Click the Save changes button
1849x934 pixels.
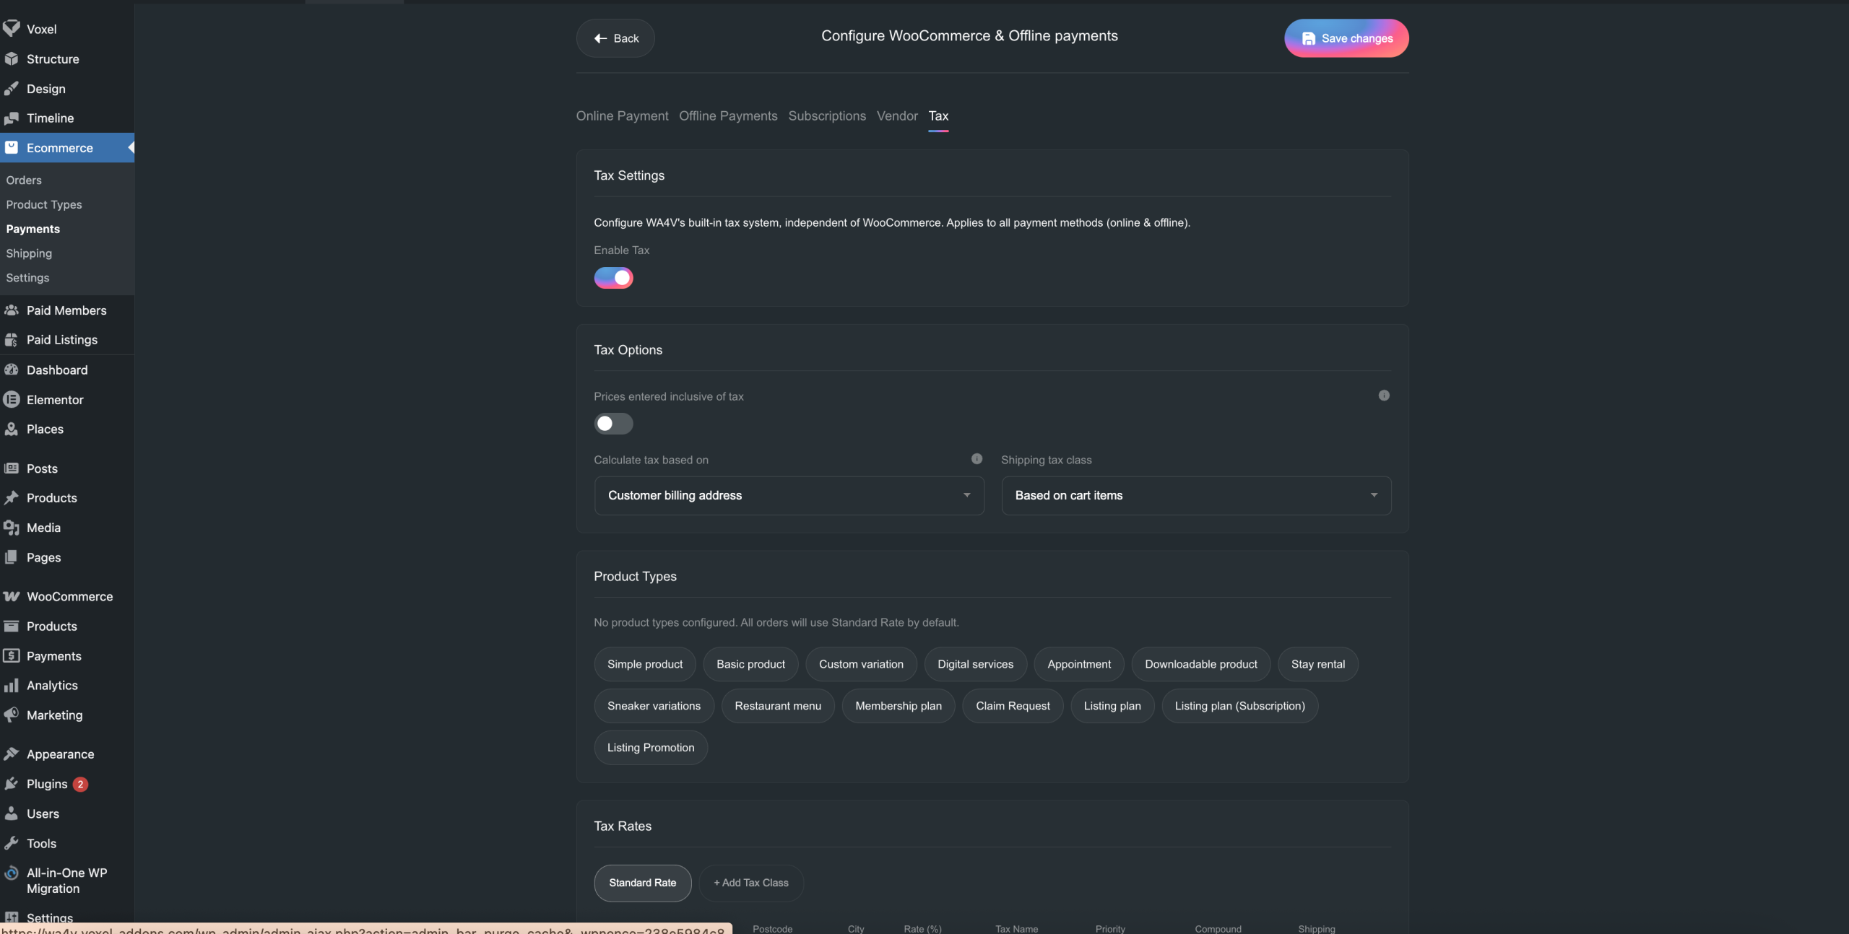coord(1346,38)
